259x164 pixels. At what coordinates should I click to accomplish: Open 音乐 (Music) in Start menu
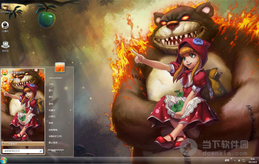coord(51,97)
